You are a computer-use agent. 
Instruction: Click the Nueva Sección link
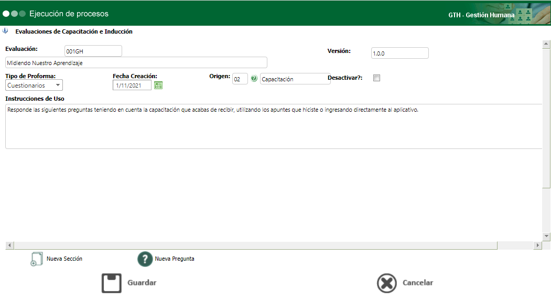(x=64, y=259)
